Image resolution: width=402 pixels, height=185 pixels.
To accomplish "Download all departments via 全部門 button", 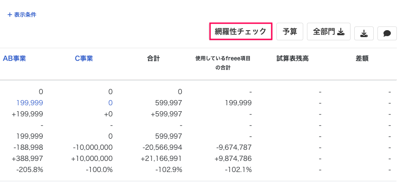I will click(329, 32).
